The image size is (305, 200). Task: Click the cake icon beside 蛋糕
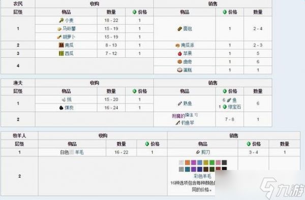coord(179,70)
